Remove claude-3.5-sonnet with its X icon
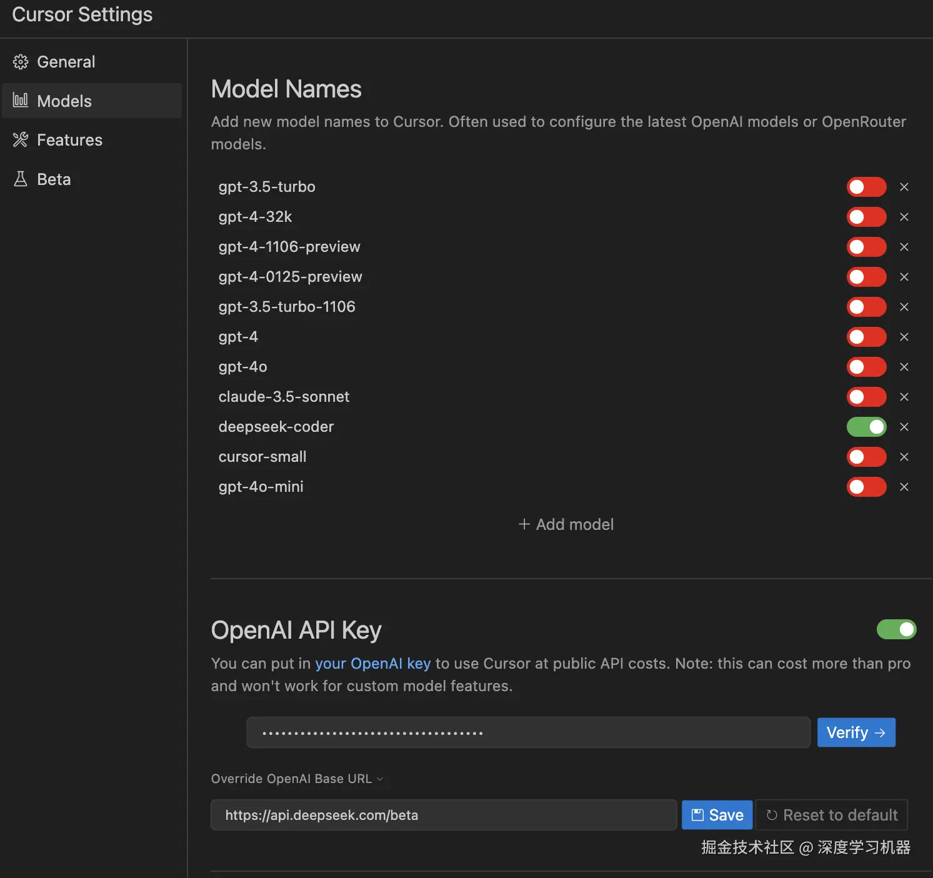Screen dimensions: 933x878 point(904,397)
